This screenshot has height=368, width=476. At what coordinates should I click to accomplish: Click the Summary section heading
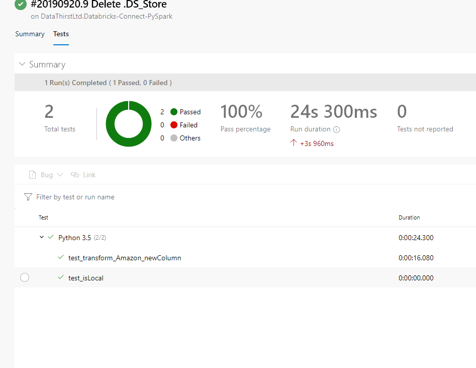coord(47,64)
